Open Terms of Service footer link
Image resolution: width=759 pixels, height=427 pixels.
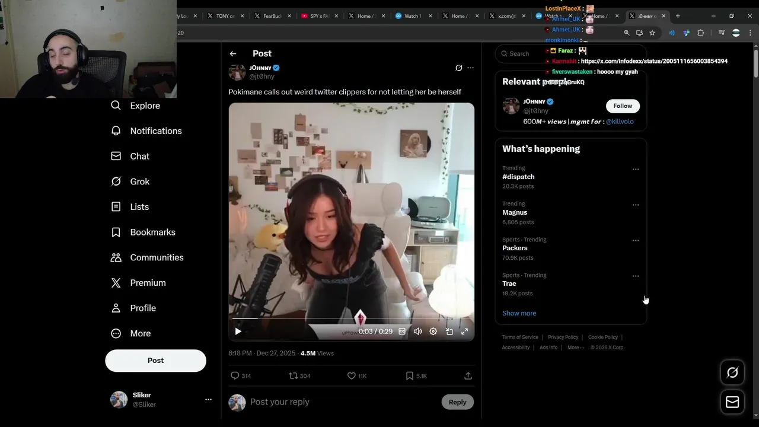(520, 337)
